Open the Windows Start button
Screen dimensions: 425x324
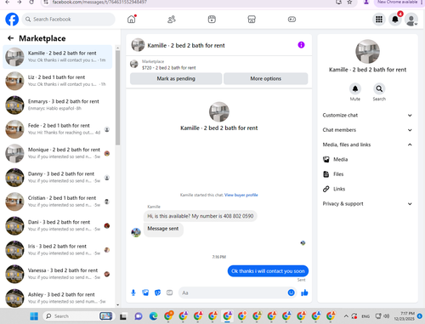34,316
